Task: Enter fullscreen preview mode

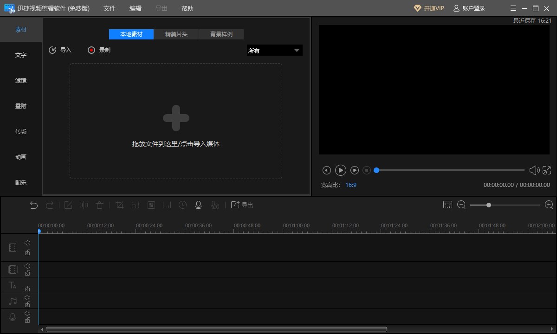Action: coord(547,170)
